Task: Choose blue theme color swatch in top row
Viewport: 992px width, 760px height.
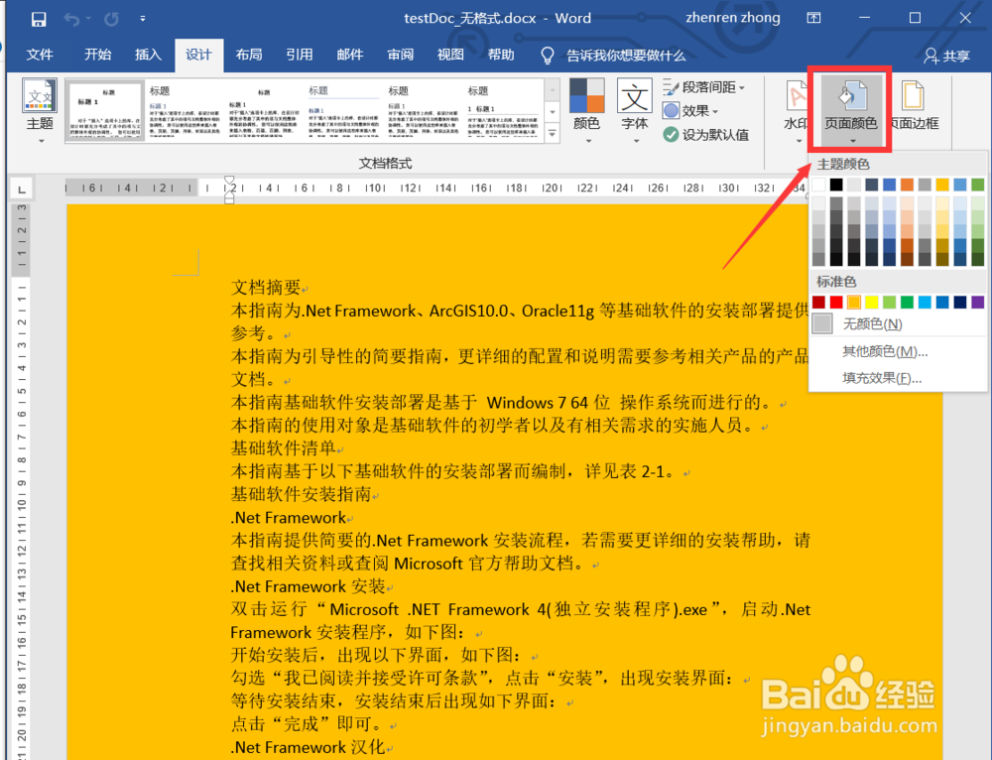Action: [x=890, y=185]
